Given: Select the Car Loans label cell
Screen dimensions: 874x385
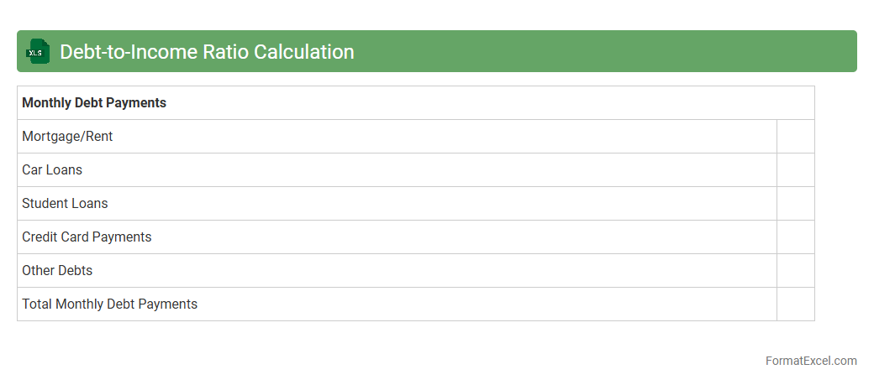Looking at the screenshot, I should click(52, 170).
